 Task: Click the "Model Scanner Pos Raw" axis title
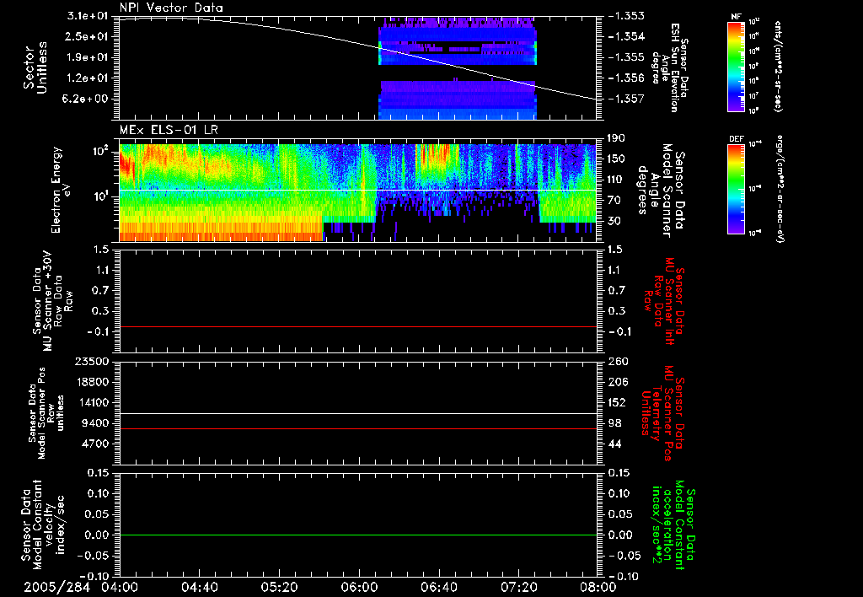[x=46, y=414]
